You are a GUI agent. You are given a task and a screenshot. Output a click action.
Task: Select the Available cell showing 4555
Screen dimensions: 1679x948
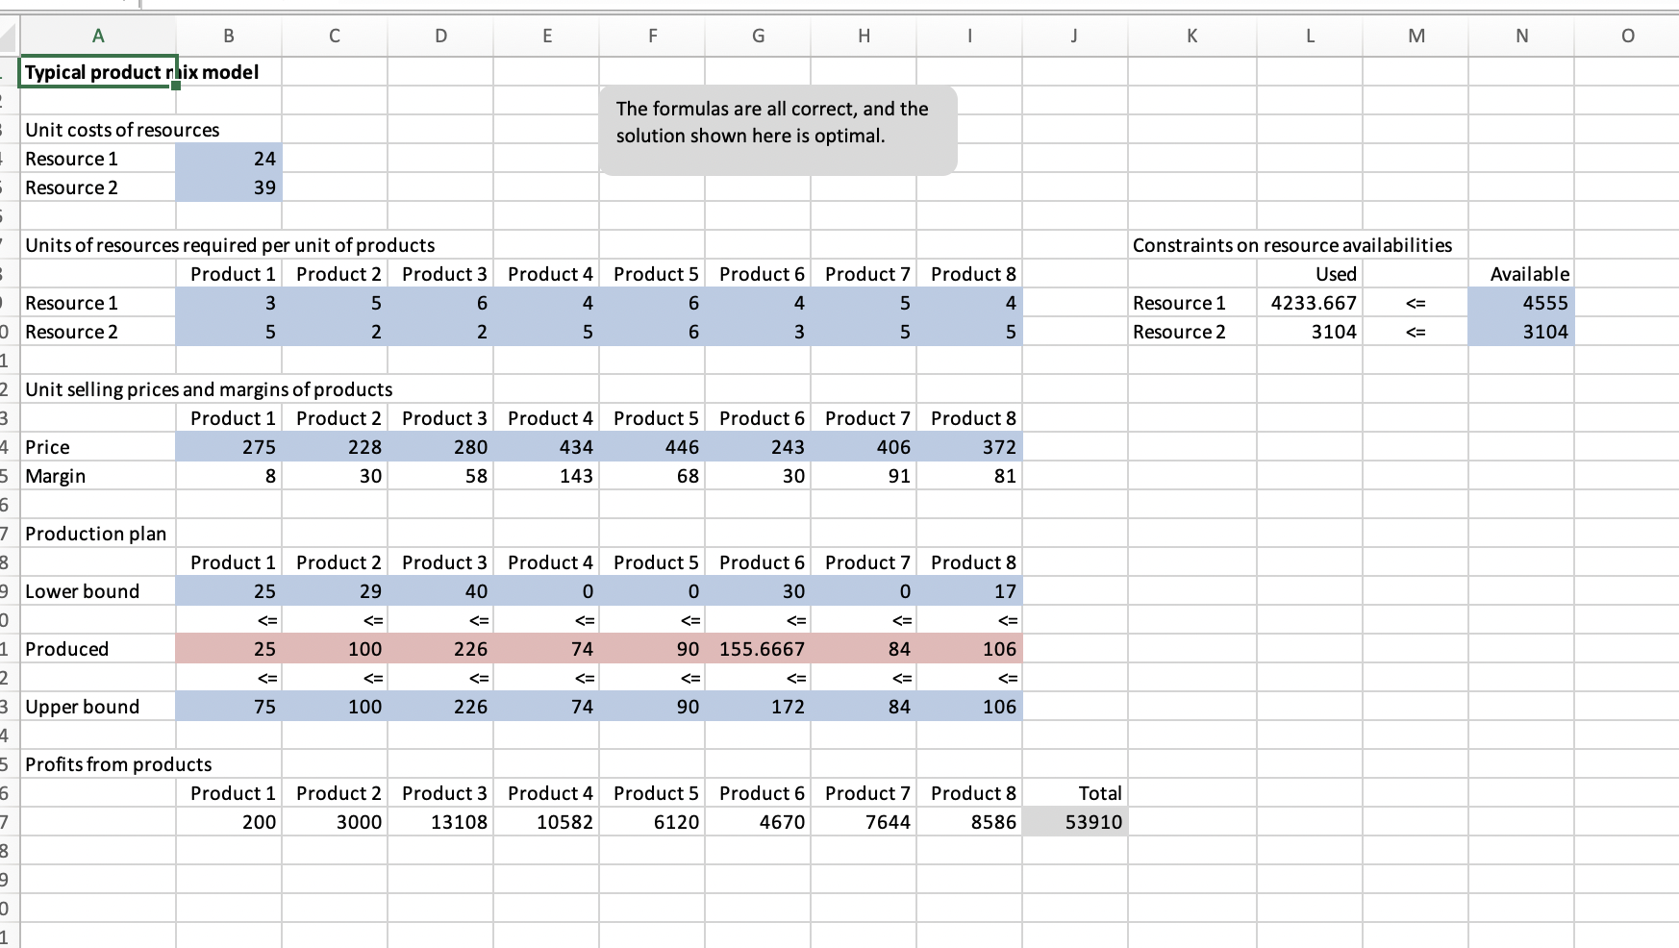click(x=1521, y=303)
